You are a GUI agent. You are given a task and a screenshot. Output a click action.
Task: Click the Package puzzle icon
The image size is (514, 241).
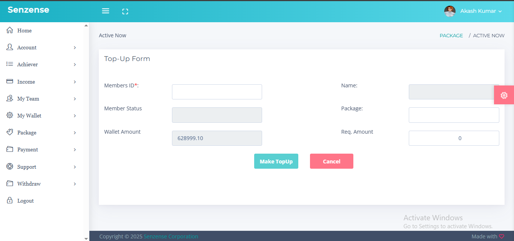pyautogui.click(x=10, y=132)
